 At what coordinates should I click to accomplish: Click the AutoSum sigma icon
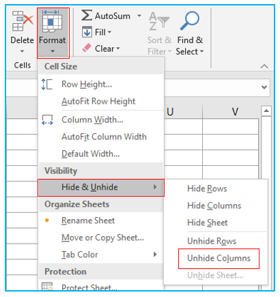pyautogui.click(x=87, y=16)
